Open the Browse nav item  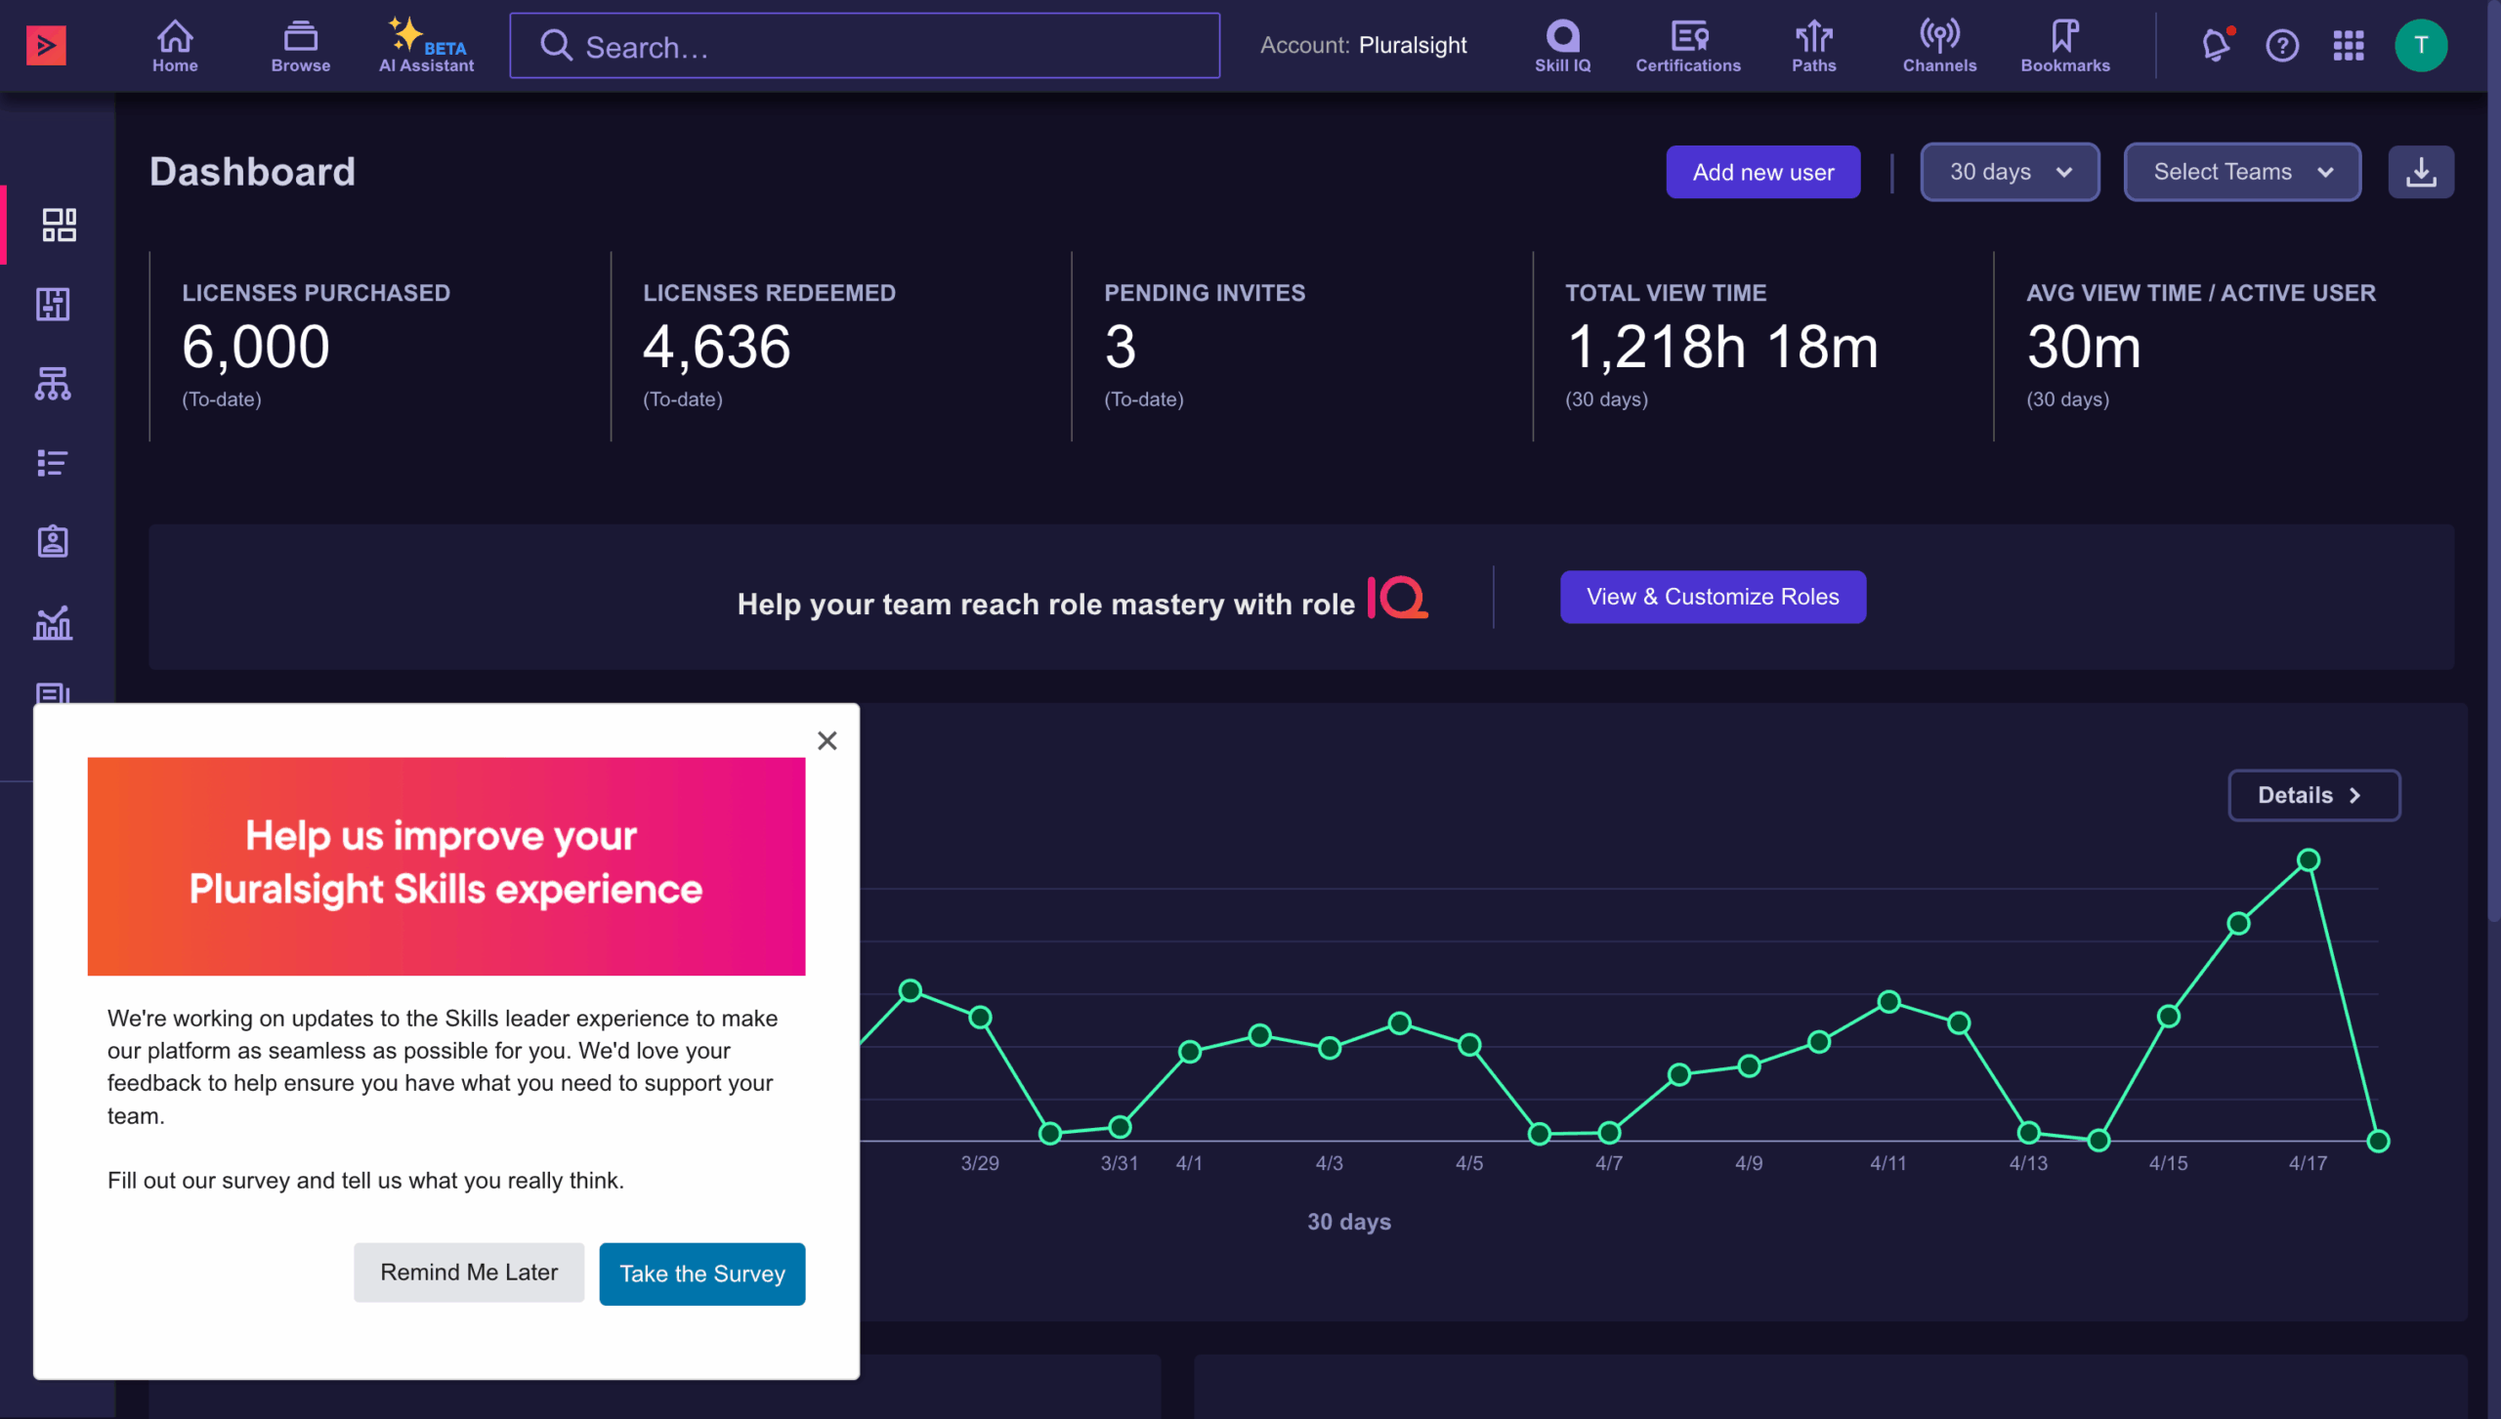click(x=300, y=46)
